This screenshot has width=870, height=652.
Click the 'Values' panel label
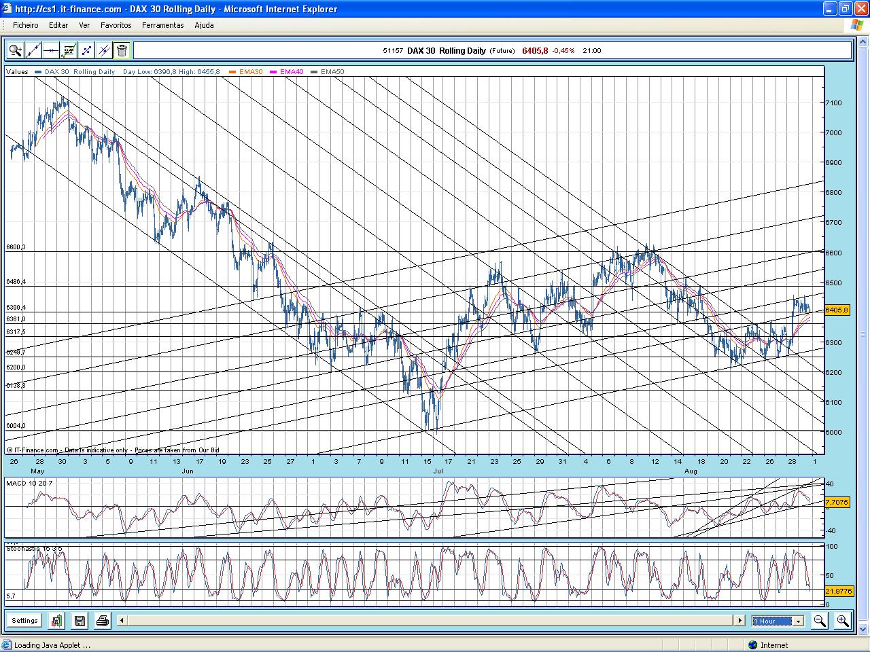click(x=18, y=72)
